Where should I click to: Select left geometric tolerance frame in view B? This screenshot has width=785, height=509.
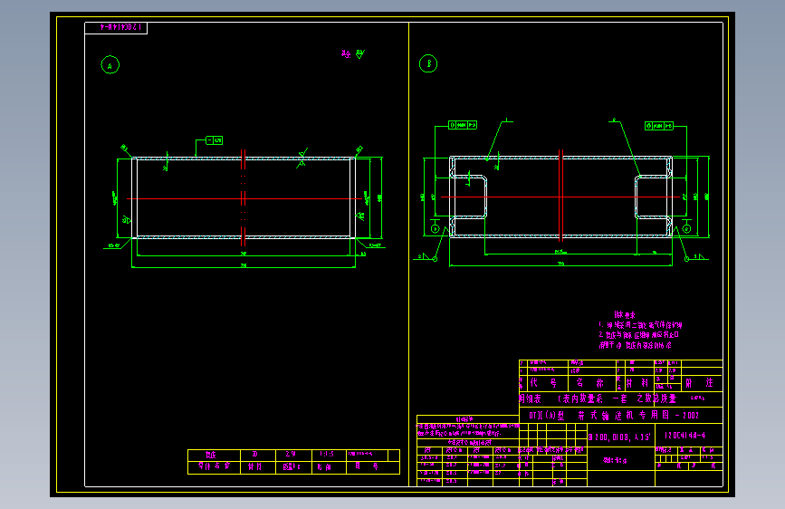pyautogui.click(x=463, y=125)
